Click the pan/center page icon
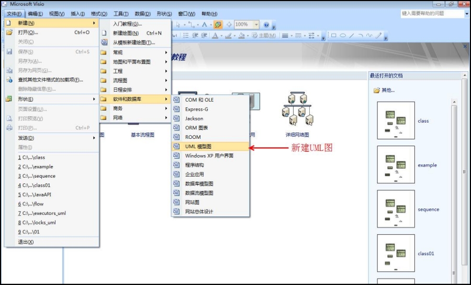This screenshot has height=285, width=471. (229, 25)
